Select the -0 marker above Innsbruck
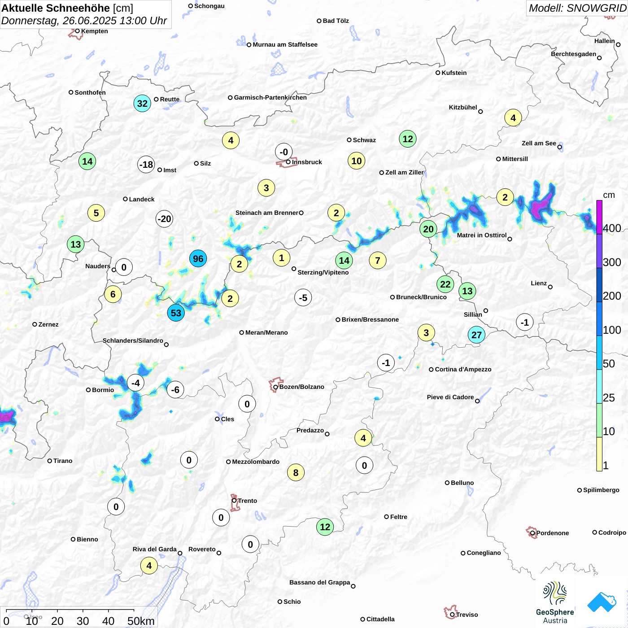628x628 pixels. (x=284, y=152)
